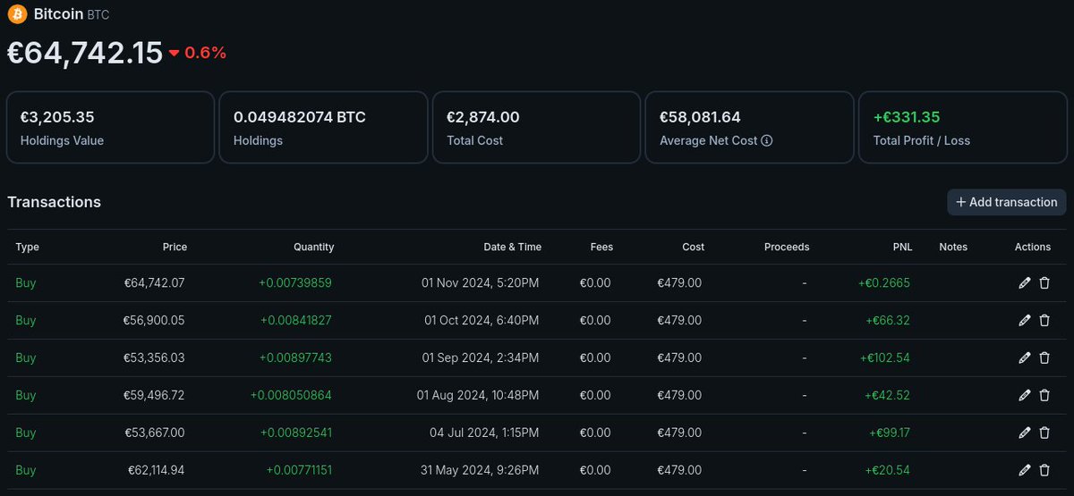The image size is (1074, 496).
Task: Delete the 01 Nov 2024 transaction
Action: click(x=1044, y=283)
